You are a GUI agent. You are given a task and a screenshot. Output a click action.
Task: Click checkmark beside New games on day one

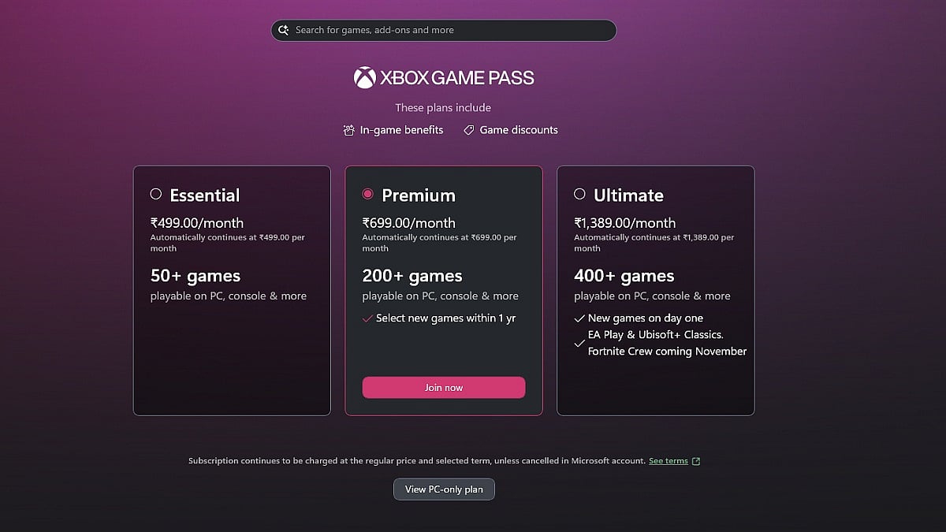pyautogui.click(x=579, y=318)
